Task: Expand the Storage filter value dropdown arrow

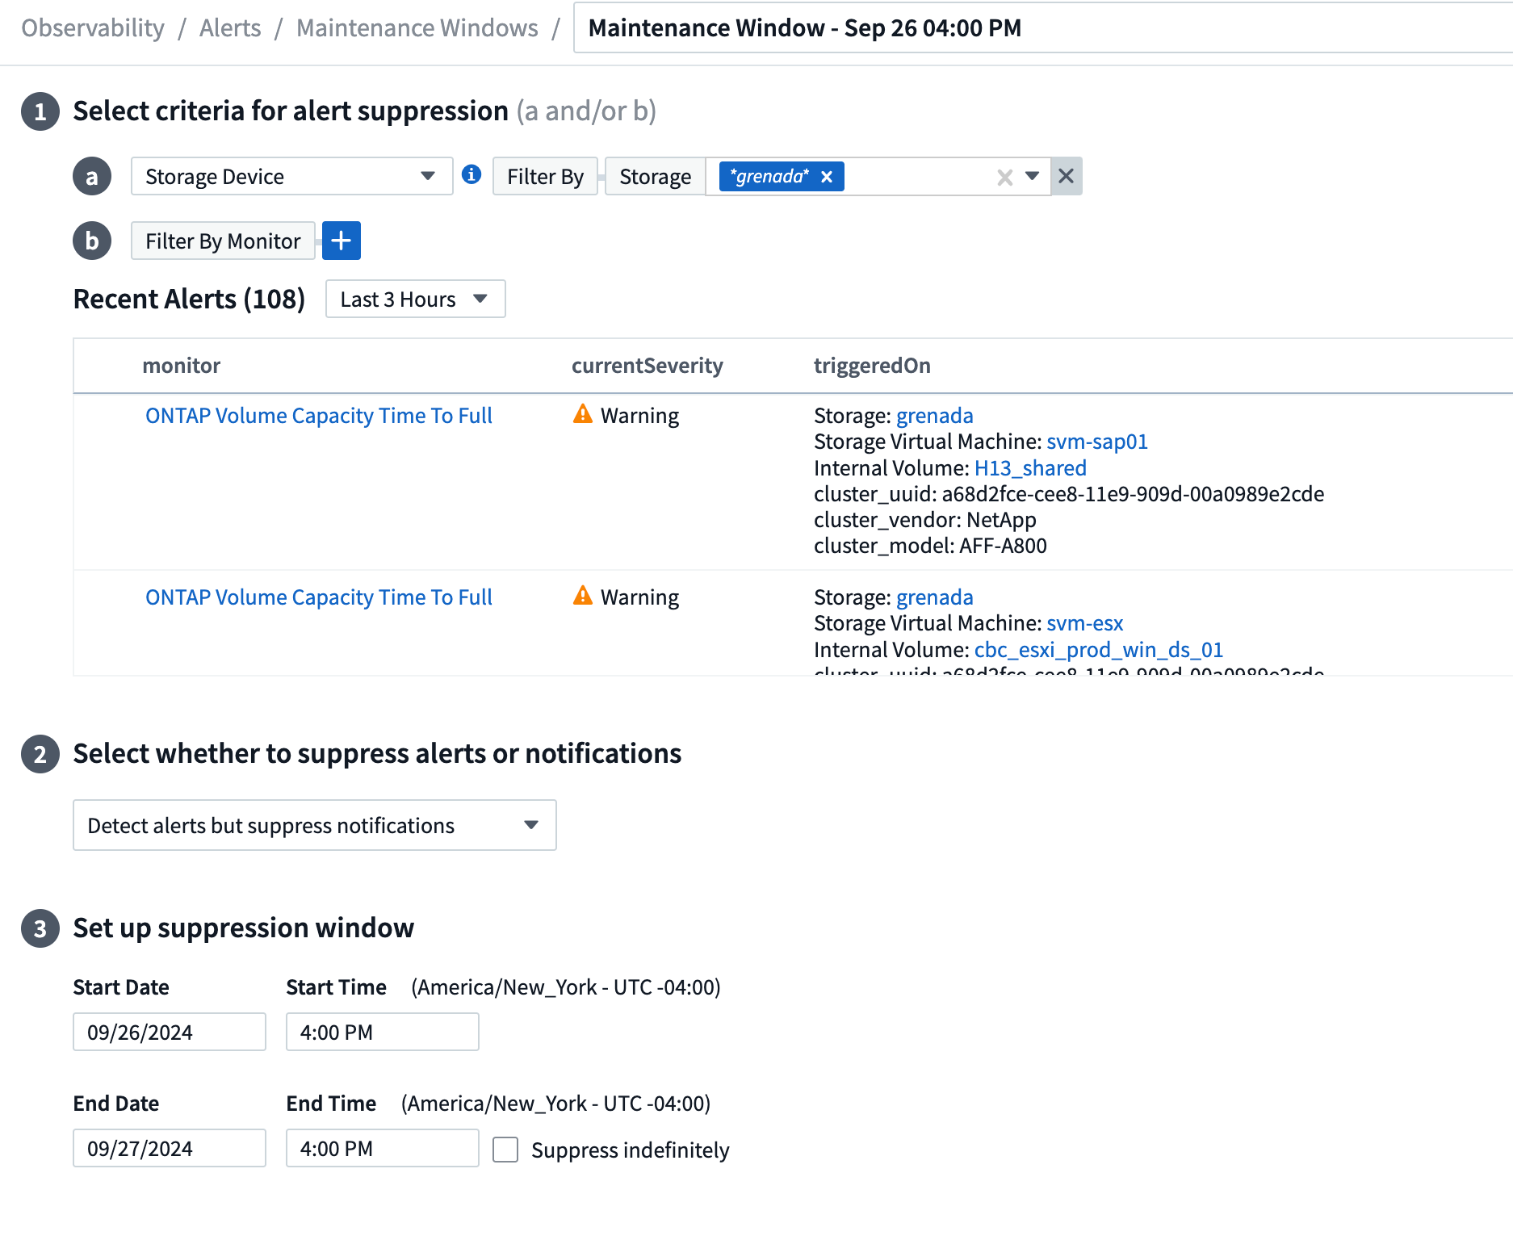Action: 1032,176
